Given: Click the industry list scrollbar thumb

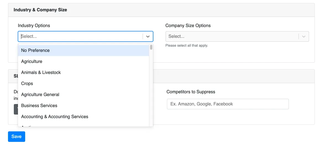Looking at the screenshot, I should click(x=151, y=47).
